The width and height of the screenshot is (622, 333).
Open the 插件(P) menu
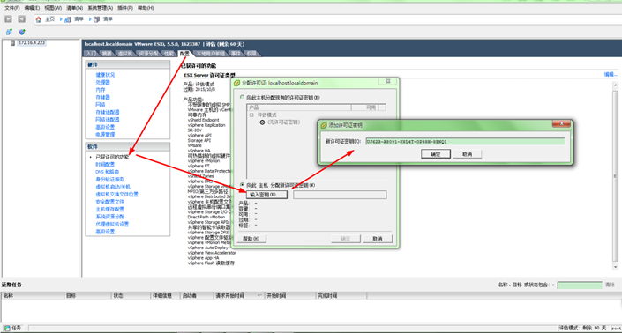point(125,8)
